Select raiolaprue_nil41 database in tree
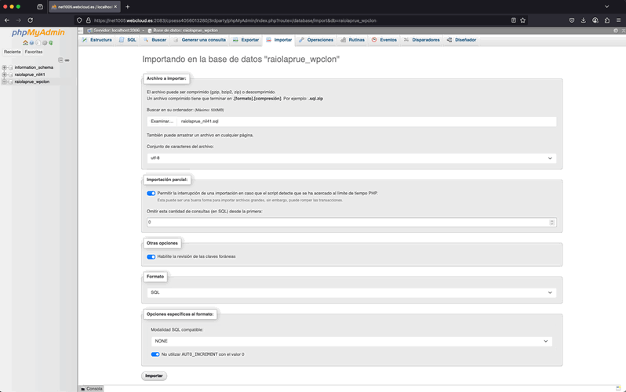This screenshot has width=626, height=392. click(30, 74)
